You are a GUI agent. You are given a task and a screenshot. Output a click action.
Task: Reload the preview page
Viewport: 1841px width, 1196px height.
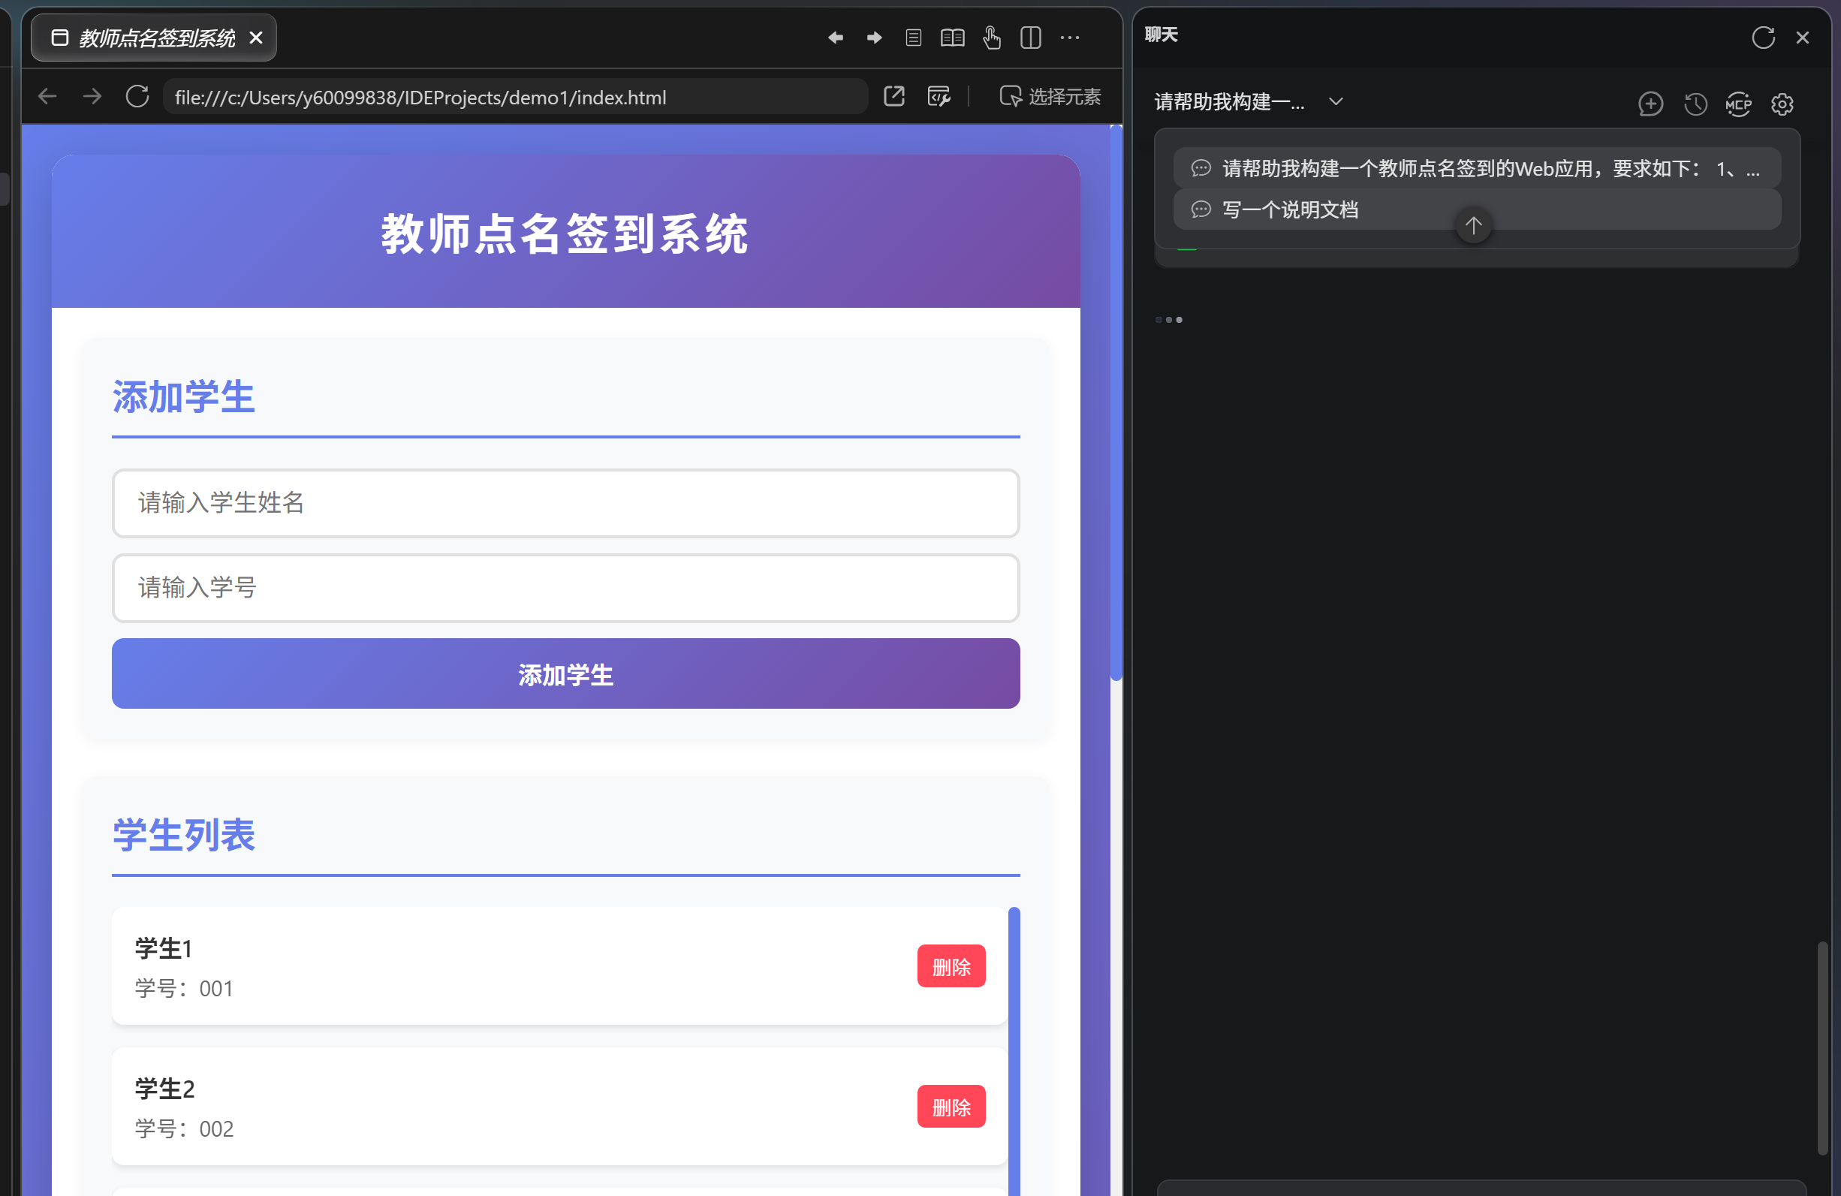pos(137,97)
